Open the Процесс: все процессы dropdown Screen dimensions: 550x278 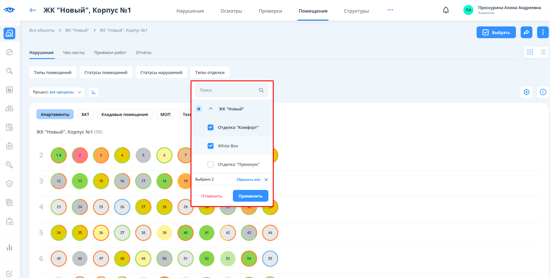coord(57,92)
